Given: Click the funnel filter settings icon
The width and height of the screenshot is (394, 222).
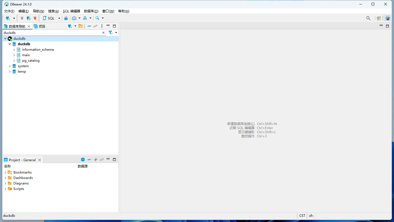Looking at the screenshot, I should point(111,33).
